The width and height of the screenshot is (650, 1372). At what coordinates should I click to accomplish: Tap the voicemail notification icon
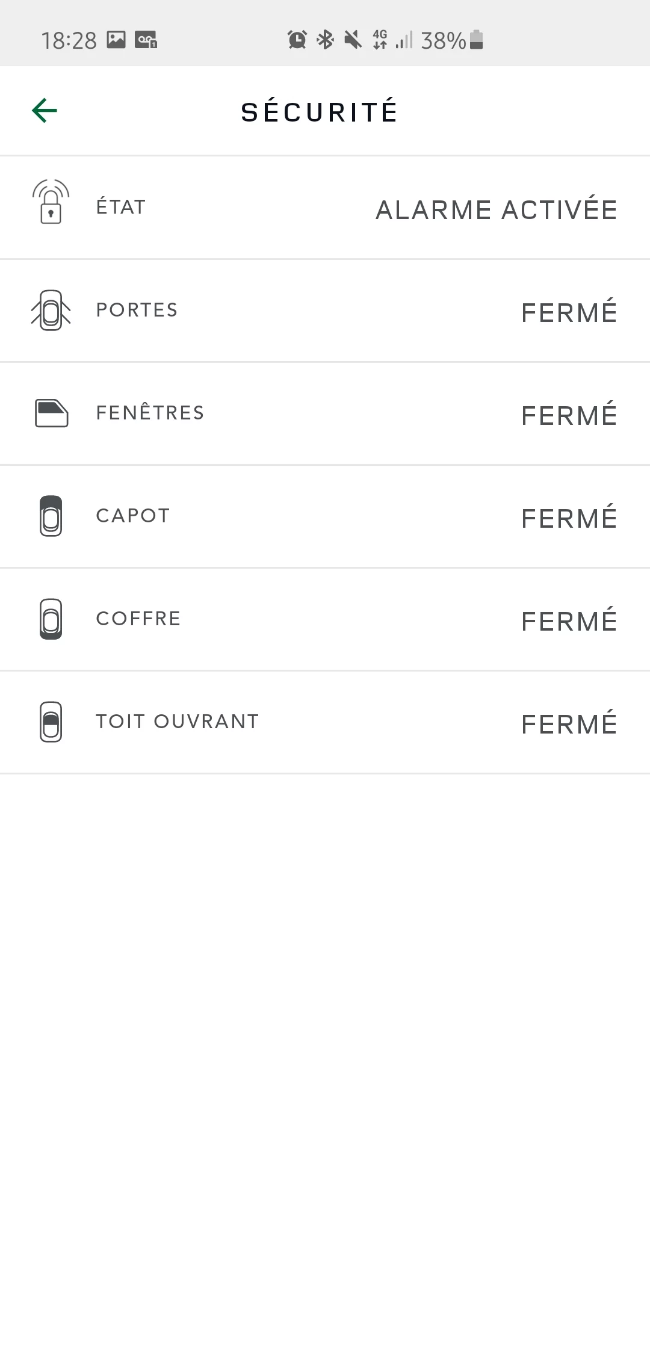[146, 40]
